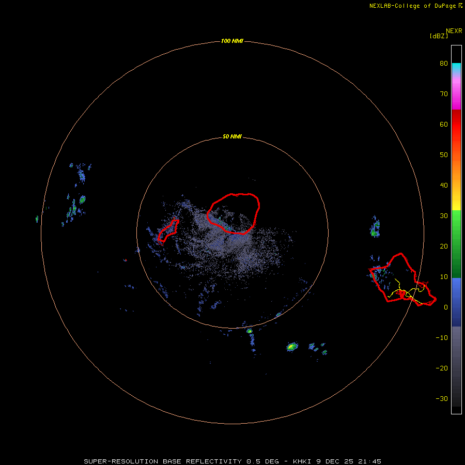Click the 50 value on the dBZ scale
The image size is (465, 465).
pos(444,155)
